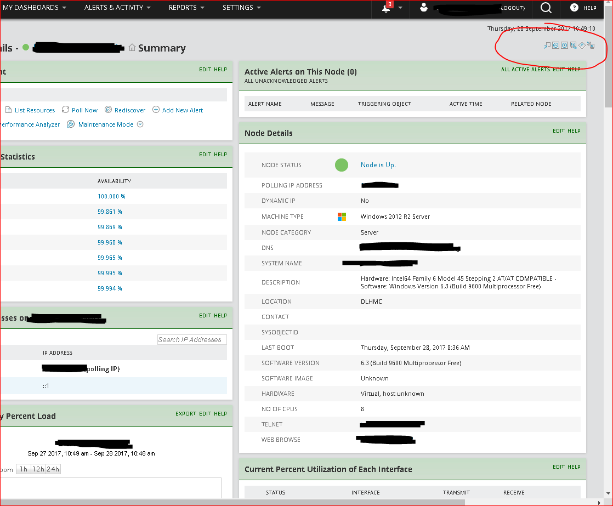
Task: Click the 99.861 % availability value
Action: click(110, 212)
